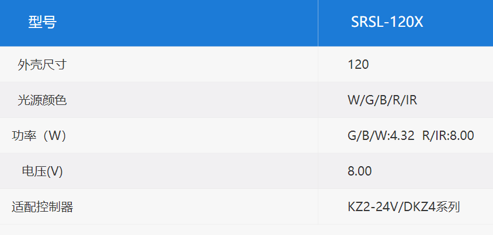Select the W/G/B/R/IR color value
493x235 pixels.
point(383,100)
